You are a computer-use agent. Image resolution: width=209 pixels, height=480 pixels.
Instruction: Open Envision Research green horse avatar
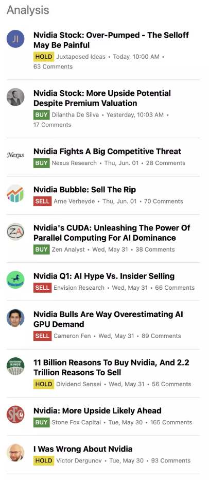[x=15, y=280]
